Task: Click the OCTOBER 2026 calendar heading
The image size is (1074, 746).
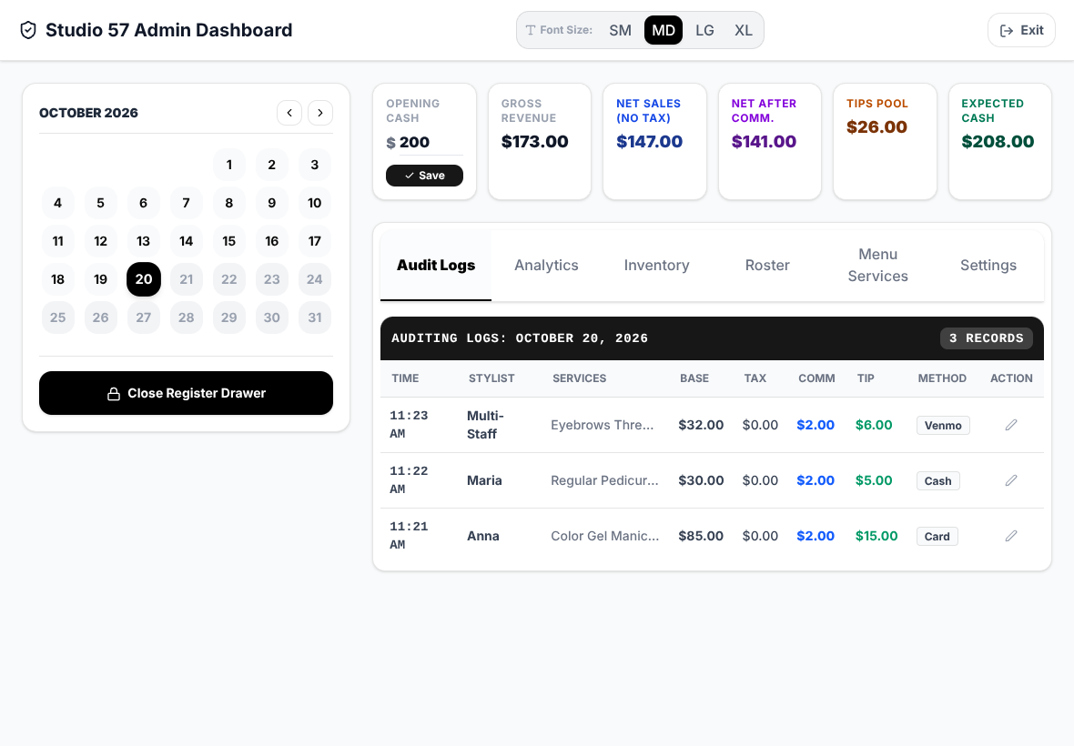Action: point(88,113)
